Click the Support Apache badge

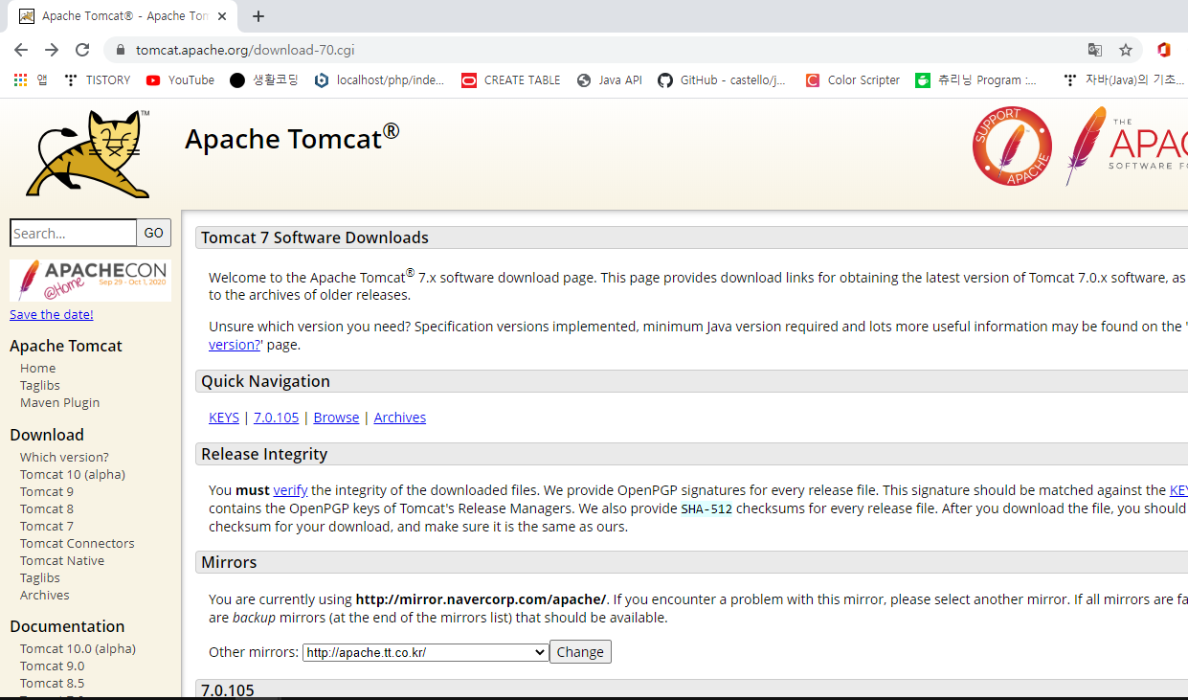(1012, 146)
